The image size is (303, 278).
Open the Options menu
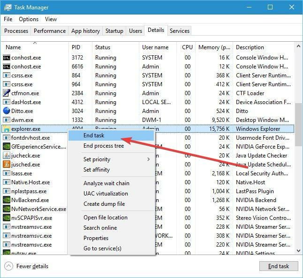pyautogui.click(x=29, y=19)
